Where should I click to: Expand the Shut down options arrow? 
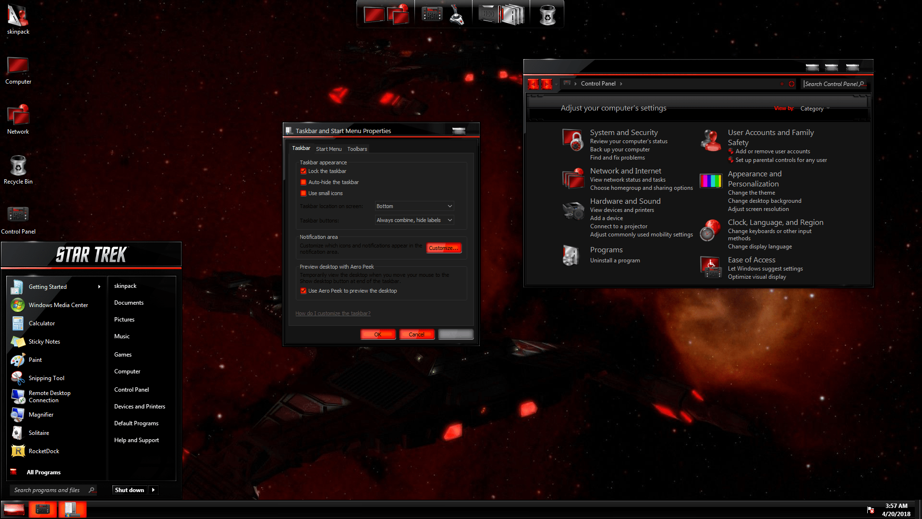pos(153,490)
